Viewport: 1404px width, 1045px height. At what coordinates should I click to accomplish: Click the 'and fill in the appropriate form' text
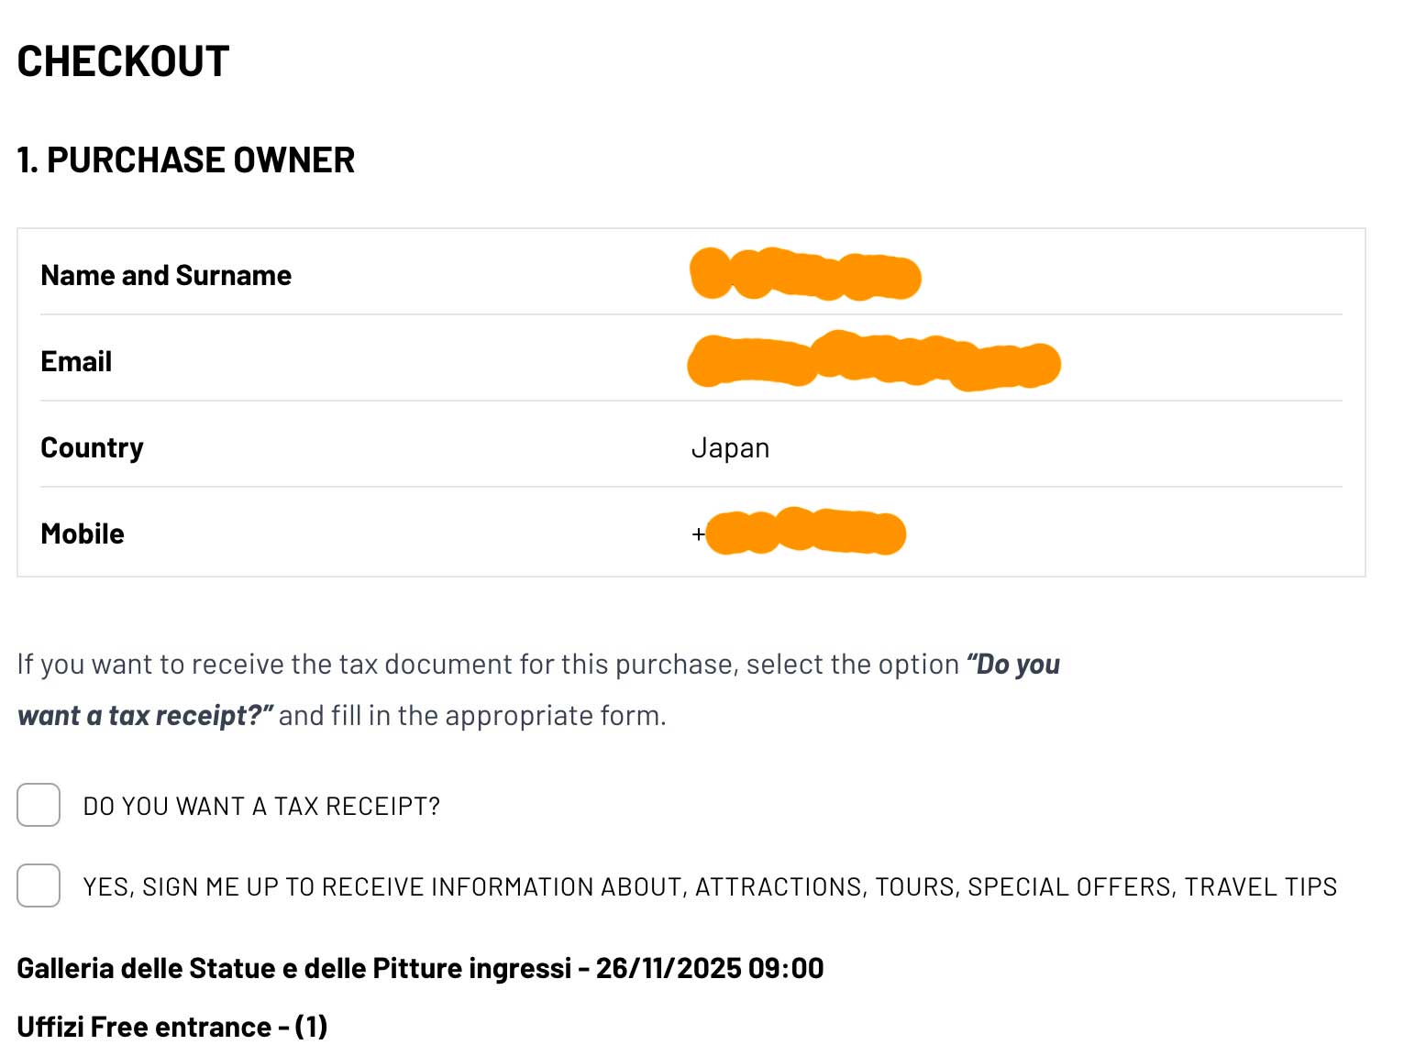pyautogui.click(x=471, y=715)
